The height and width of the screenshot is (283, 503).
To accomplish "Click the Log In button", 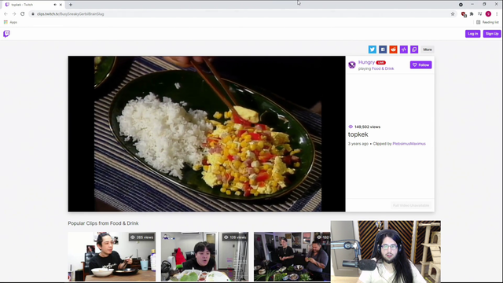I will 472,34.
